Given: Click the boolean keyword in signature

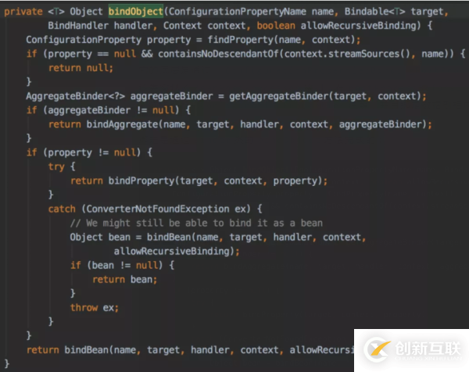Looking at the screenshot, I should (x=276, y=26).
